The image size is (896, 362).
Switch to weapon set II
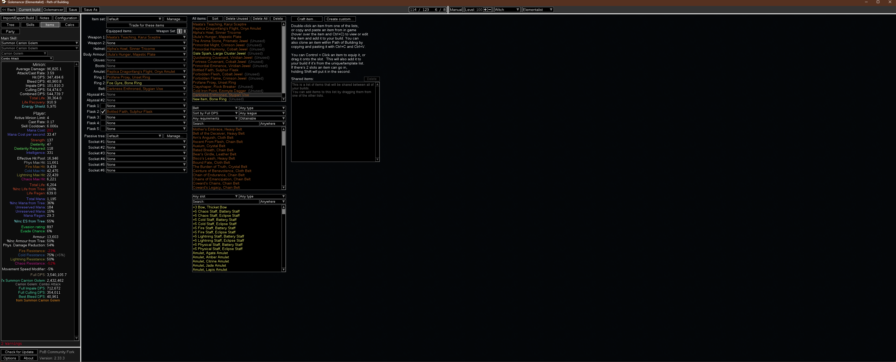pyautogui.click(x=185, y=31)
